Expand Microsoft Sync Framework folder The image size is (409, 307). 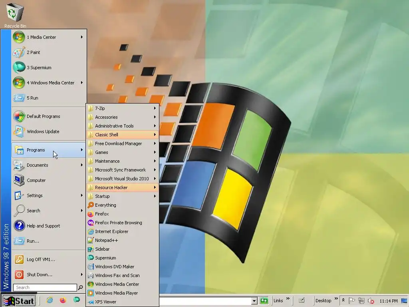tap(122, 169)
